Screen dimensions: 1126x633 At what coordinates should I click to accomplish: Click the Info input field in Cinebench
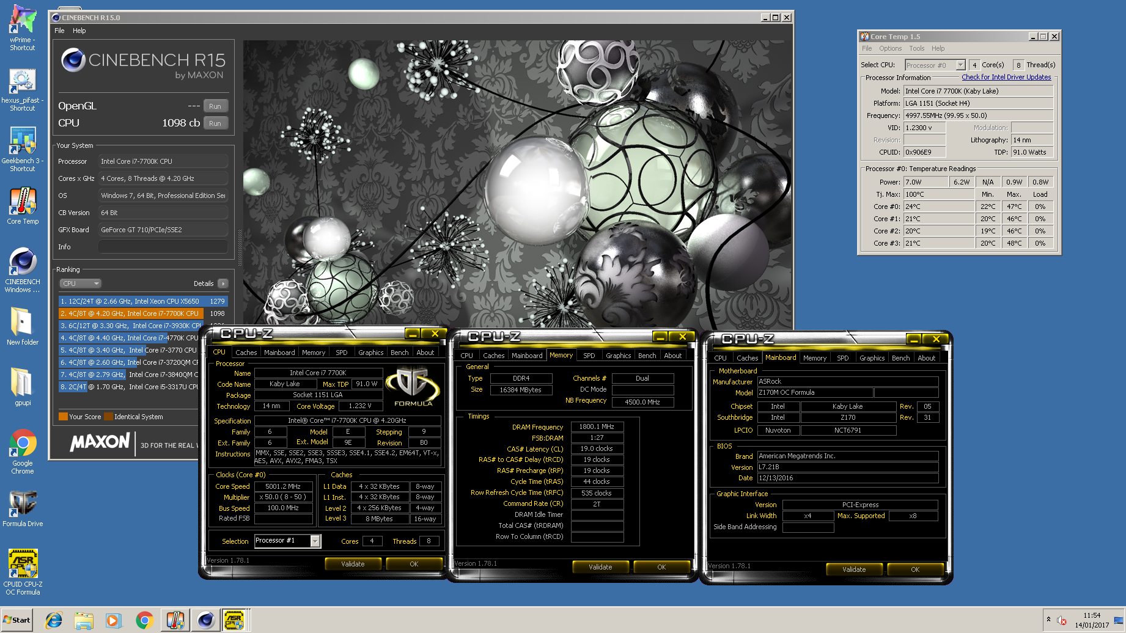click(x=163, y=247)
